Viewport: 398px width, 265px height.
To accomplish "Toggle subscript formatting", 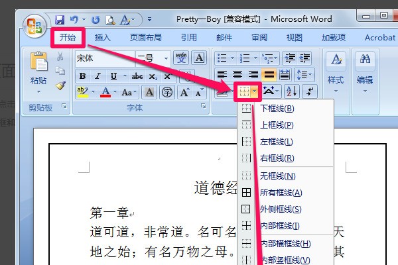I will (153, 76).
